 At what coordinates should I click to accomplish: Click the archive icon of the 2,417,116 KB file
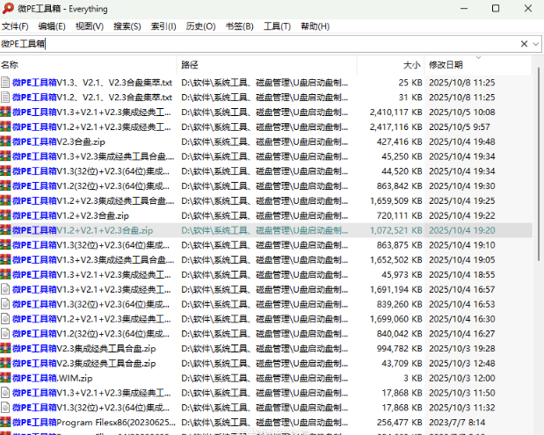point(5,127)
